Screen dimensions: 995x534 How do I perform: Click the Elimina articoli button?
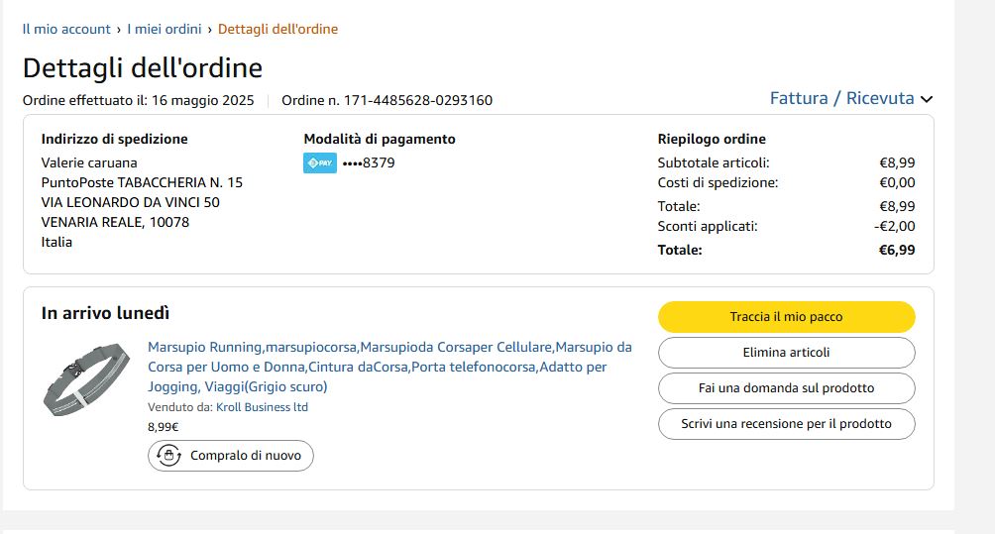(x=786, y=353)
